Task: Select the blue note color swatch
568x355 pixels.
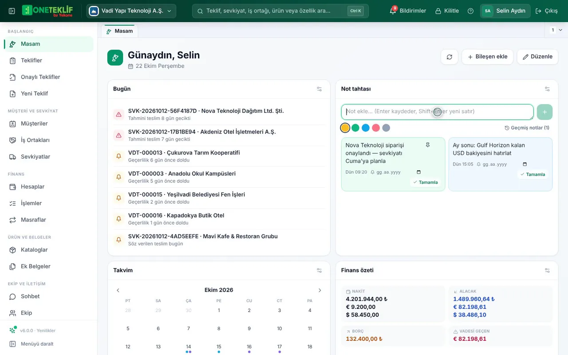Action: pos(366,128)
